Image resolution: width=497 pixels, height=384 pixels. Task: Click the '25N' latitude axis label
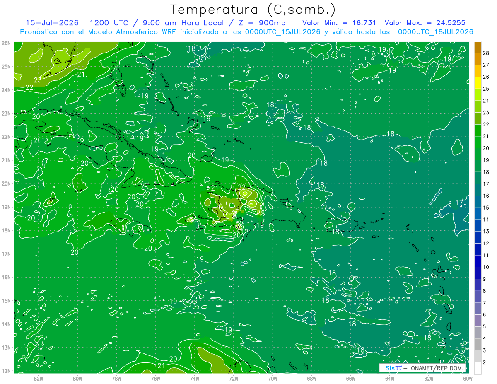pyautogui.click(x=6, y=66)
